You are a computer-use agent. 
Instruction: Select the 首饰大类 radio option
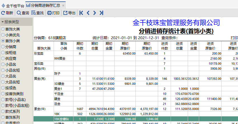tap(3, 29)
